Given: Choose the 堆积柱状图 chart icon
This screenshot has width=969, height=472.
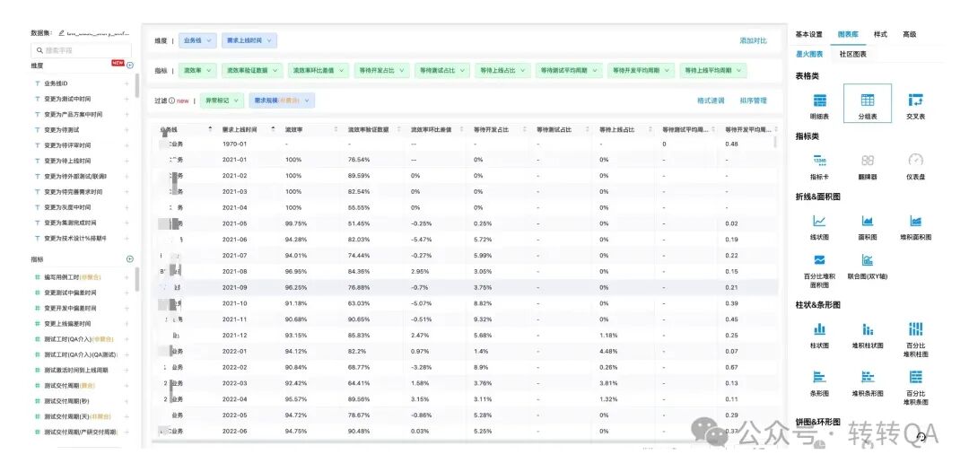Looking at the screenshot, I should coord(868,328).
